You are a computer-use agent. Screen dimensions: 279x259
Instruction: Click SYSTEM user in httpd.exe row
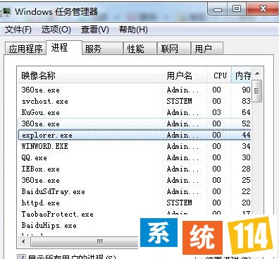[179, 203]
